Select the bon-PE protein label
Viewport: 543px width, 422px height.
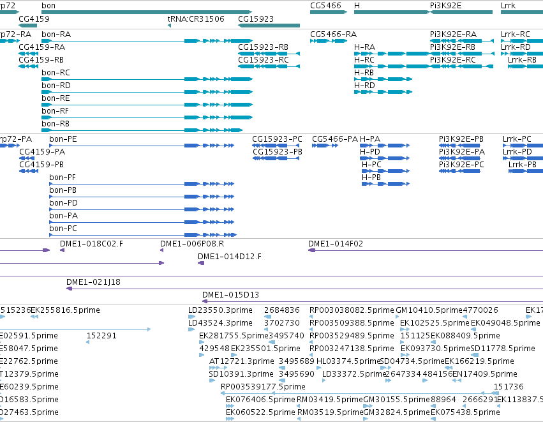[x=63, y=139]
